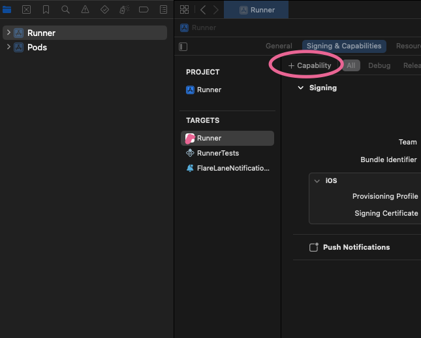Select the Runner target
Image resolution: width=421 pixels, height=338 pixels.
pos(227,138)
